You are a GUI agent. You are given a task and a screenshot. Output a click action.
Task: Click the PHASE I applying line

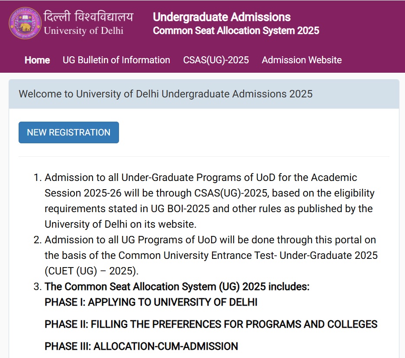tap(151, 302)
